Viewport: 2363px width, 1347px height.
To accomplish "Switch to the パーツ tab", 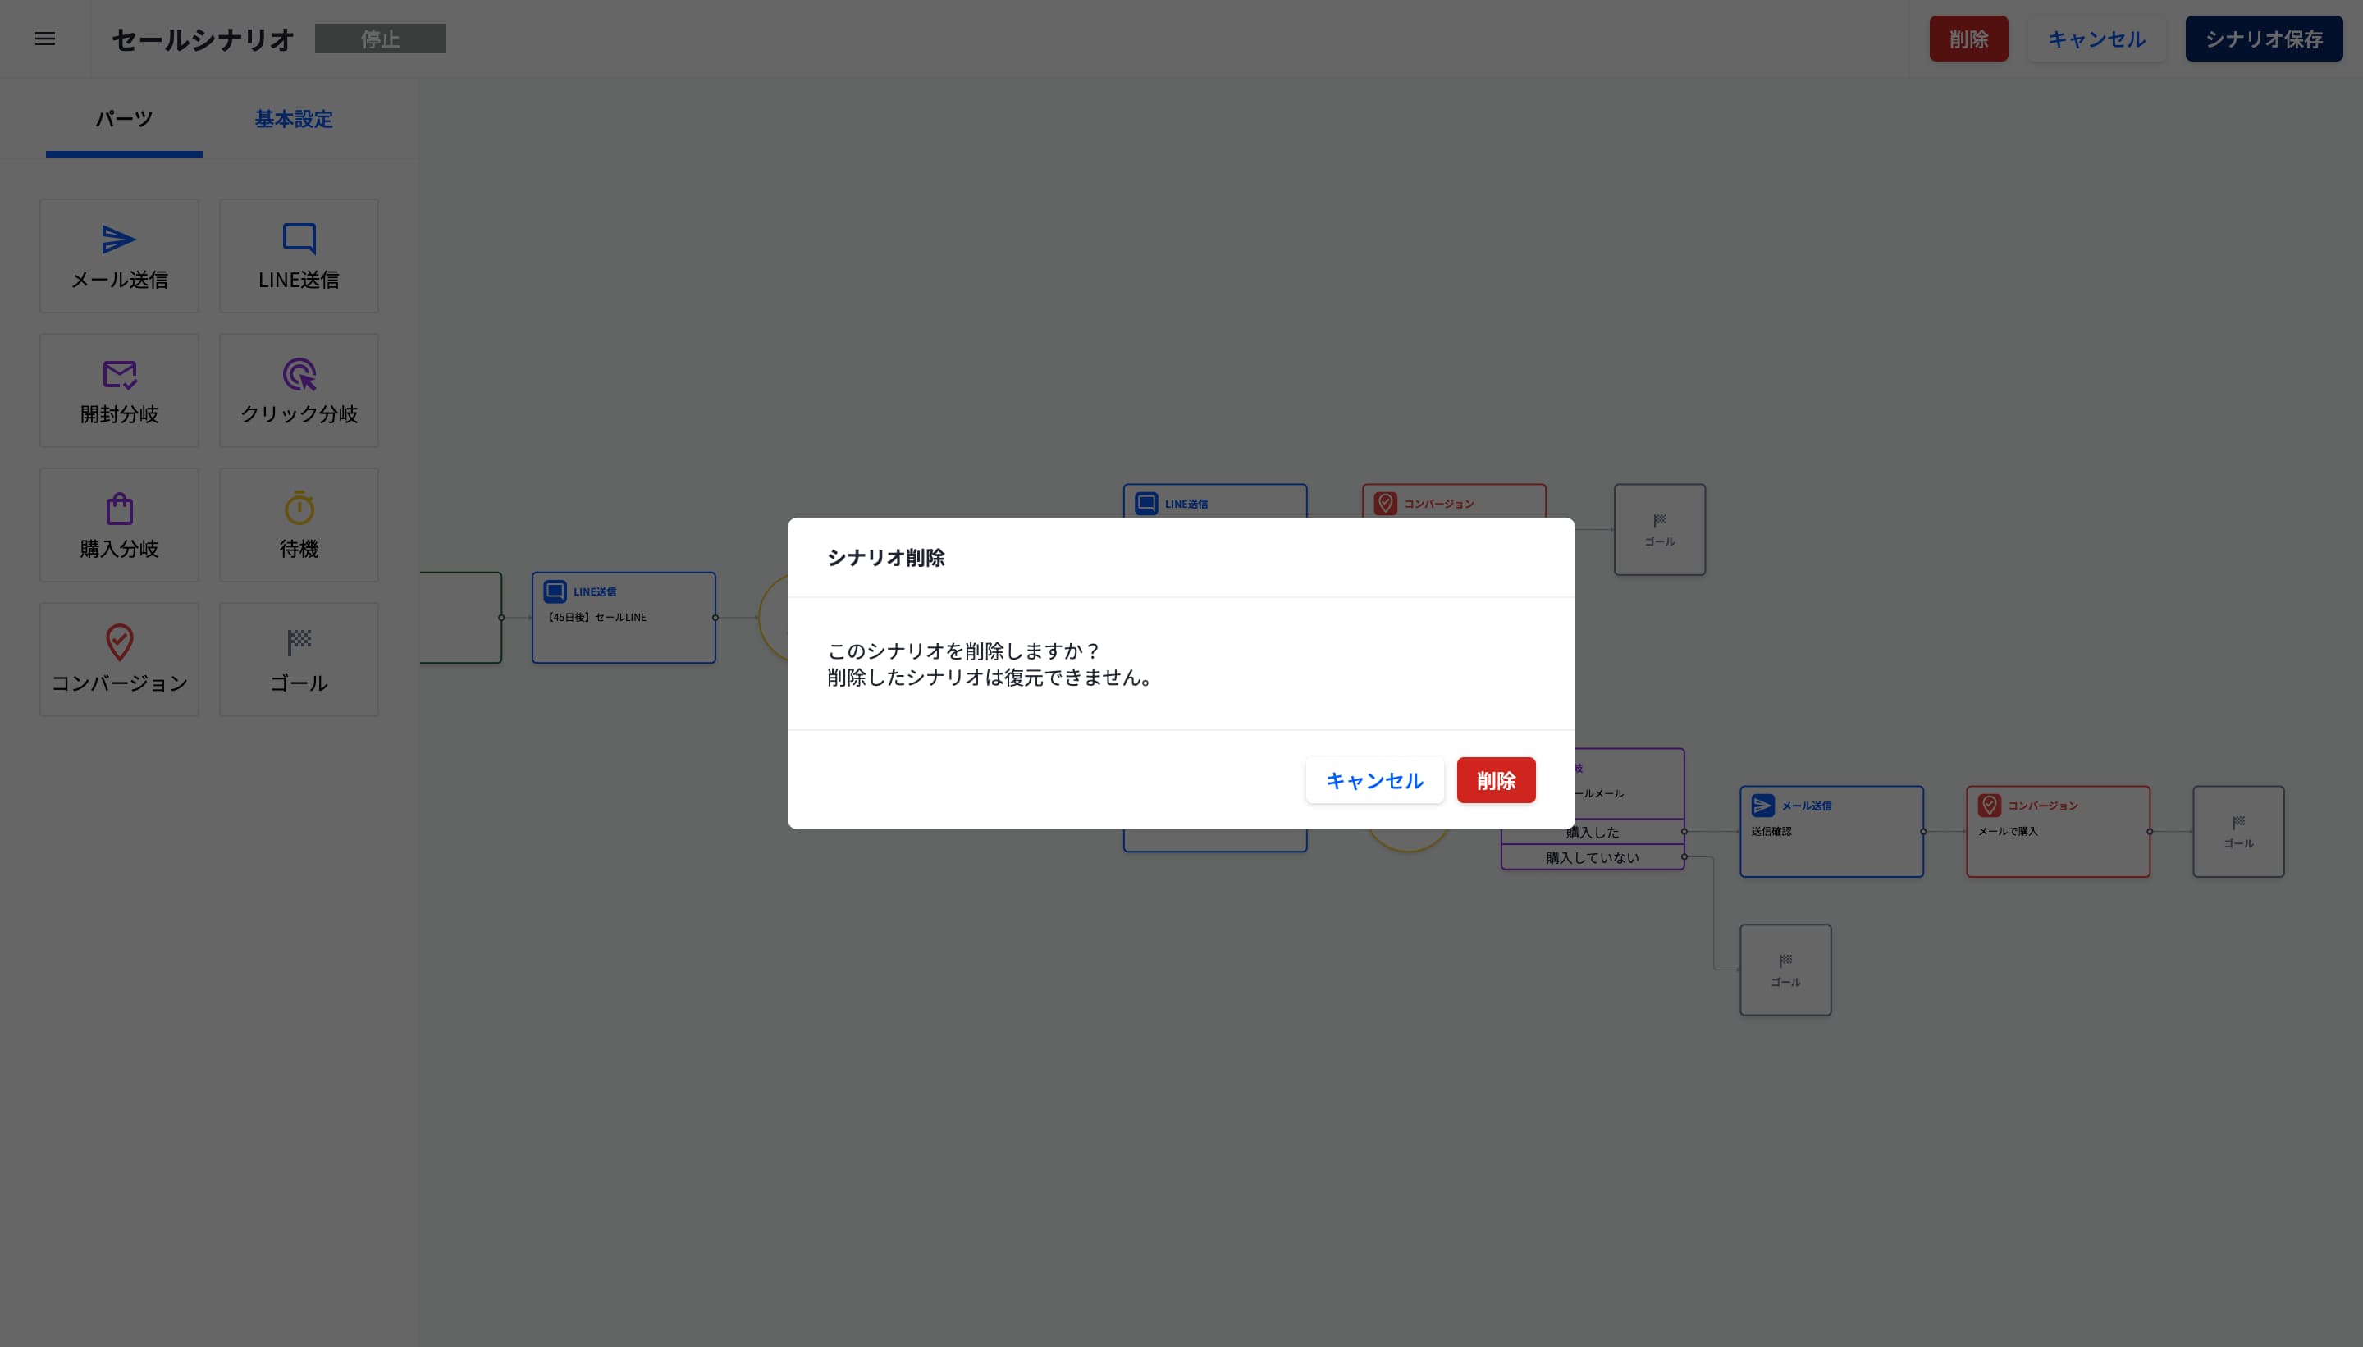I will (124, 118).
